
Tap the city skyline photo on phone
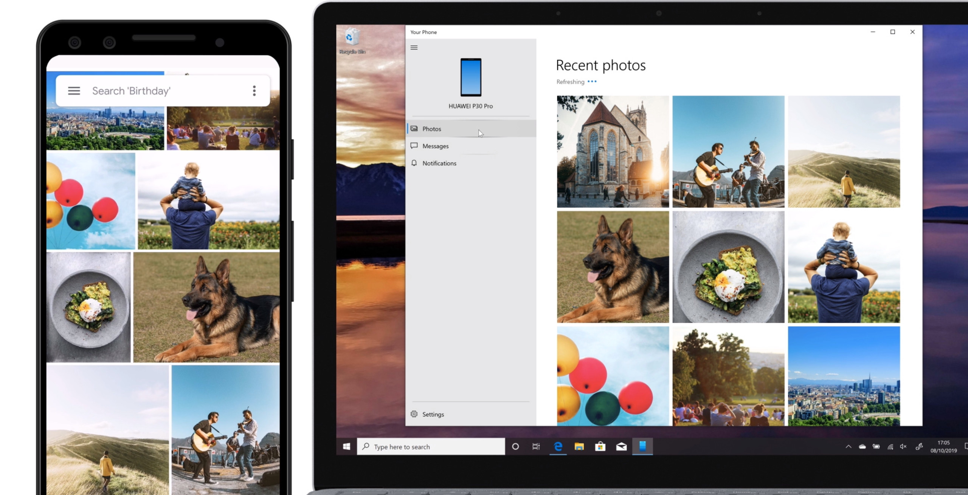pyautogui.click(x=105, y=128)
